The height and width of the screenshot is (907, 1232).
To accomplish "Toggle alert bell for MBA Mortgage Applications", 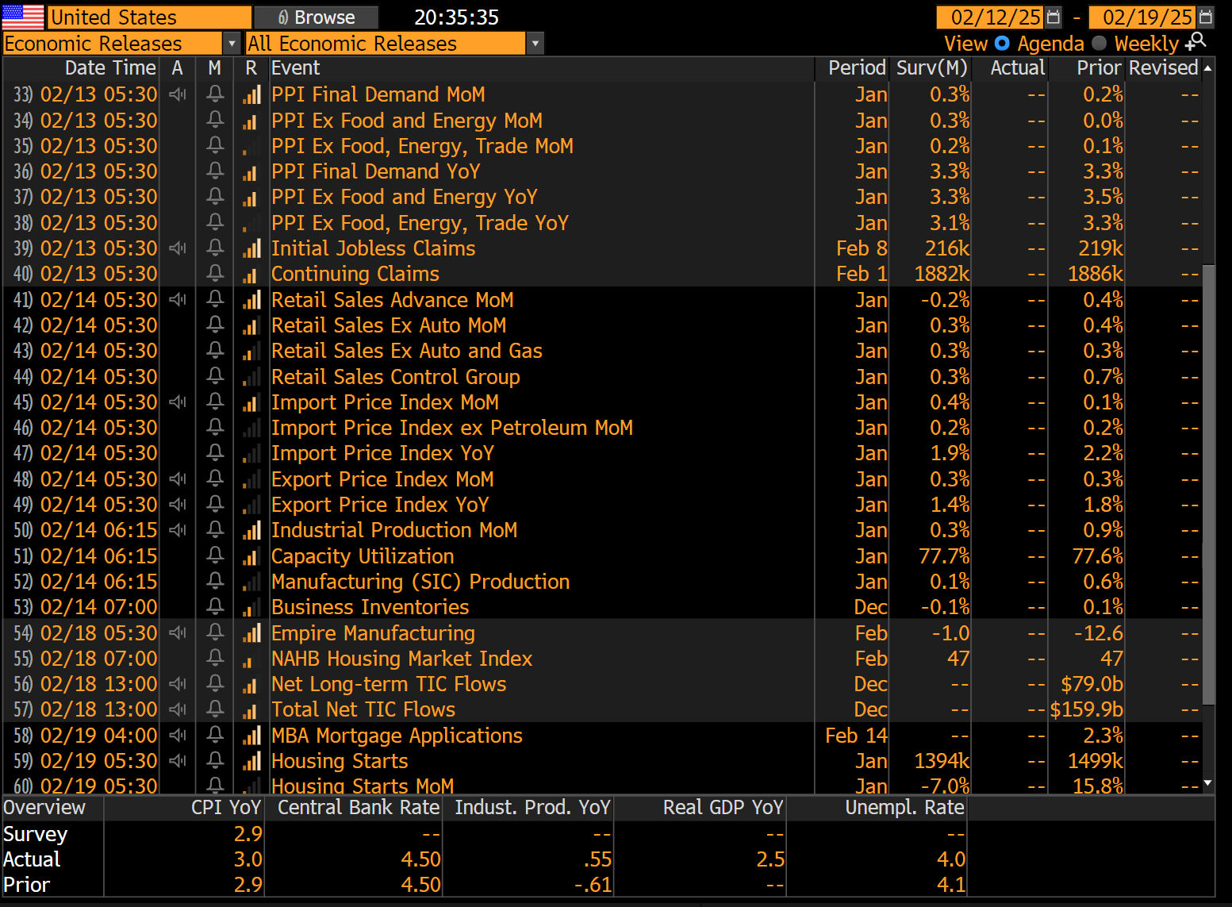I will 215,736.
